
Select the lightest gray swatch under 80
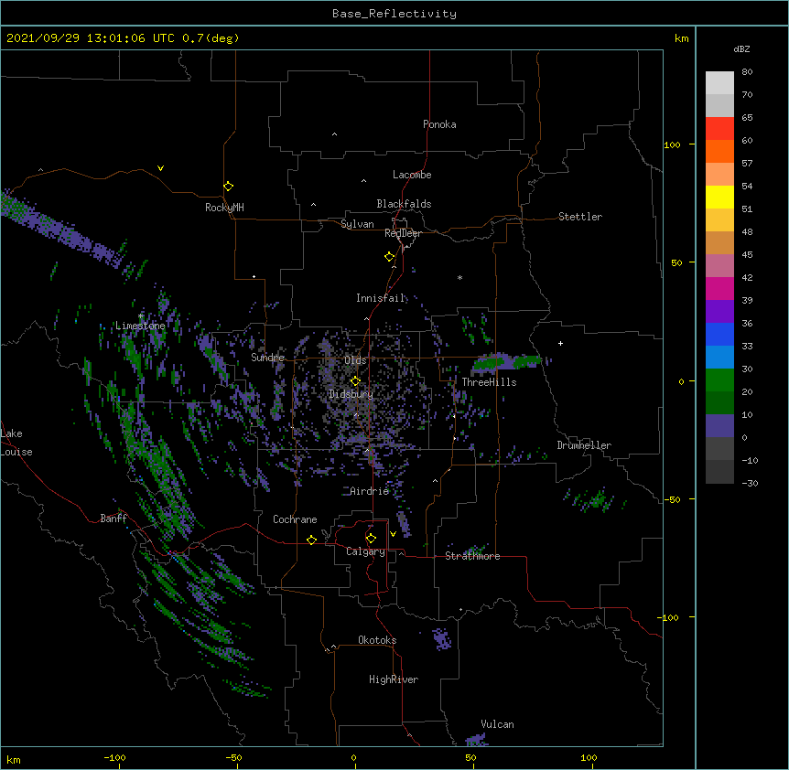pos(719,83)
